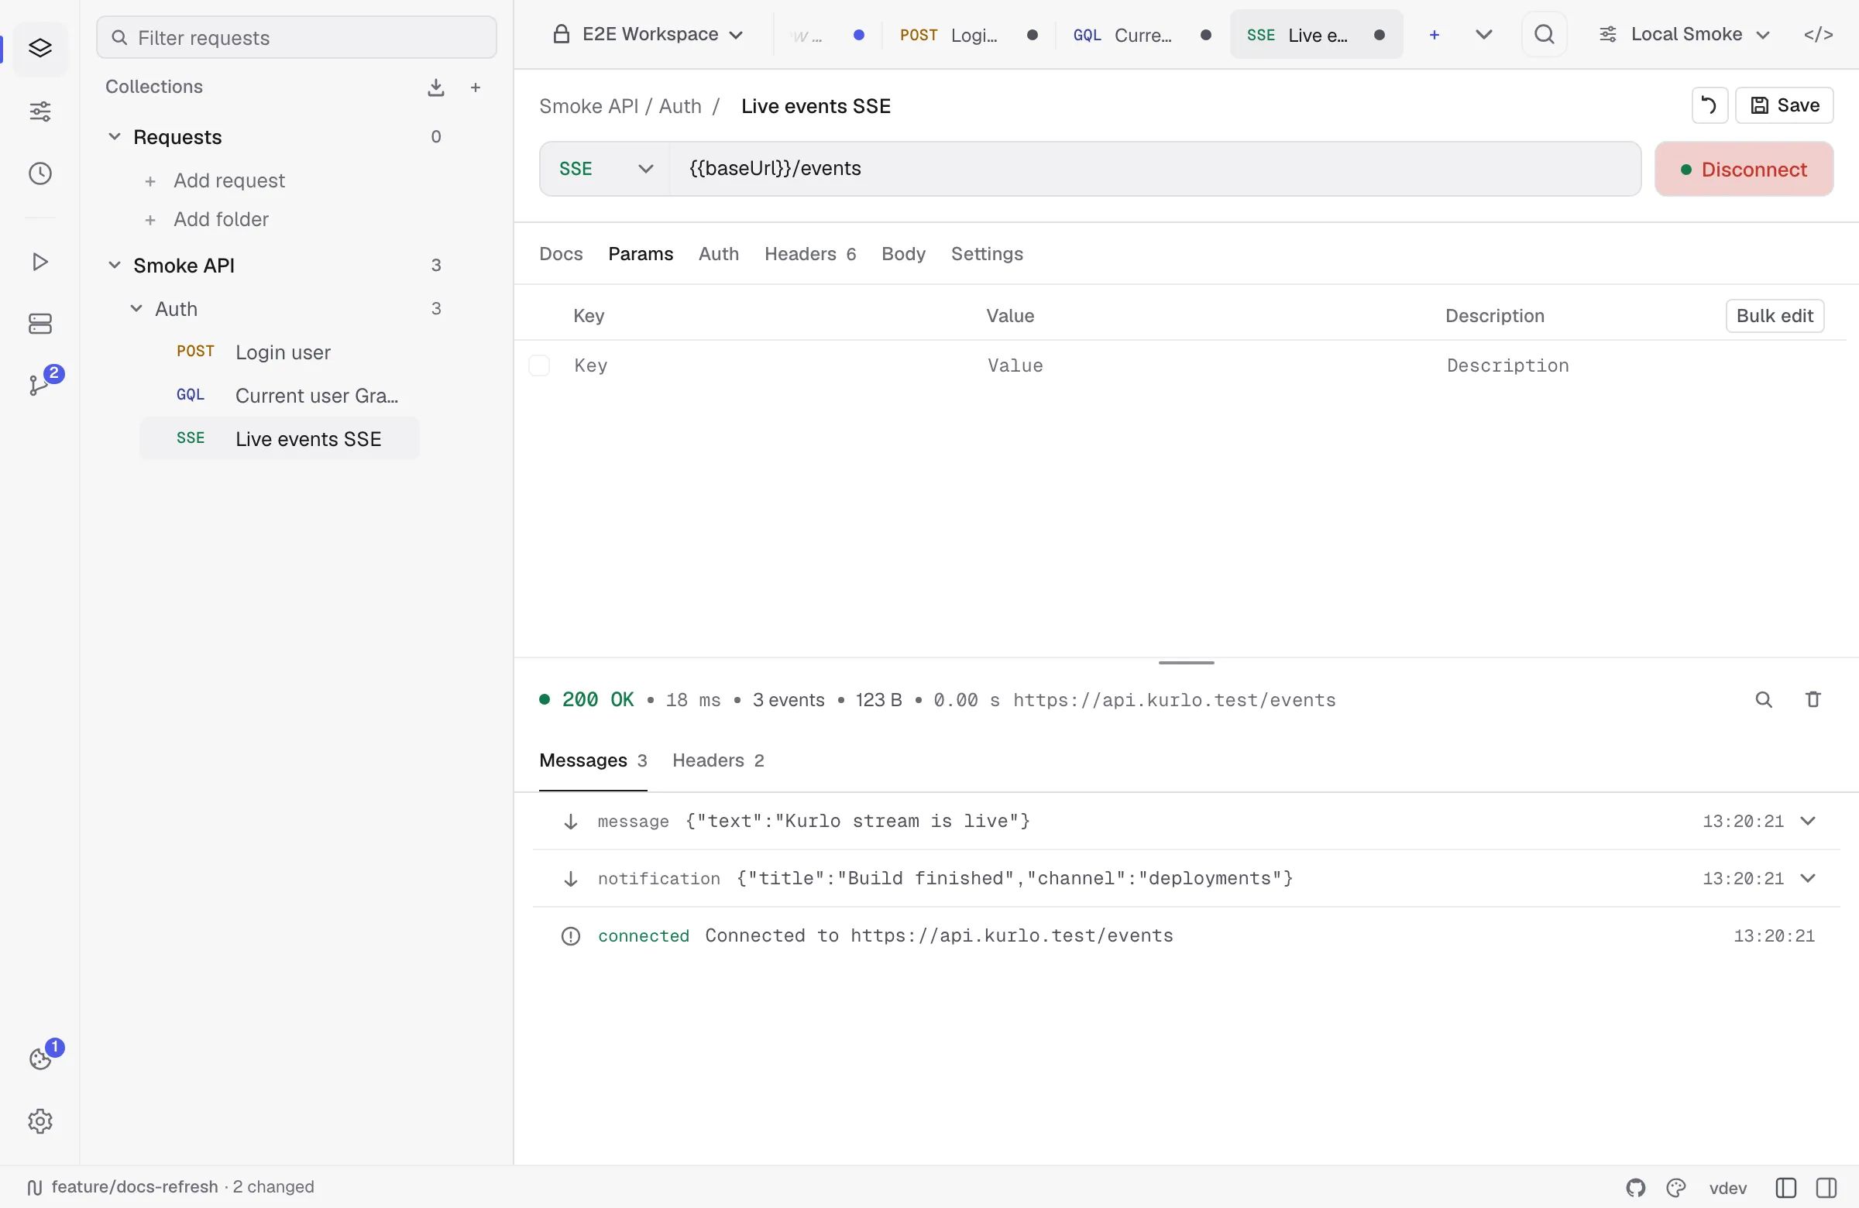Toggle right panel icon in status bar

coord(1826,1188)
